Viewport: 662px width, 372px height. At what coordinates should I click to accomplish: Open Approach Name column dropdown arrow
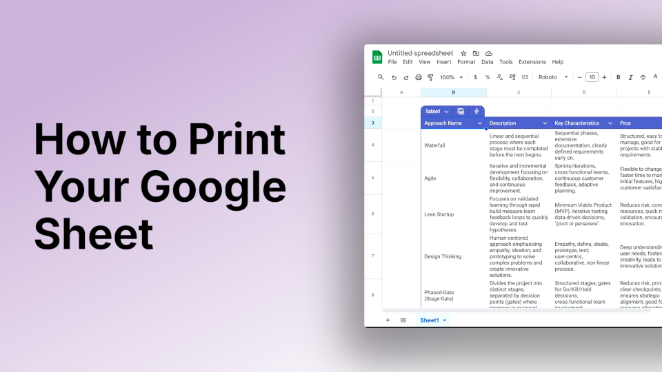coord(480,123)
